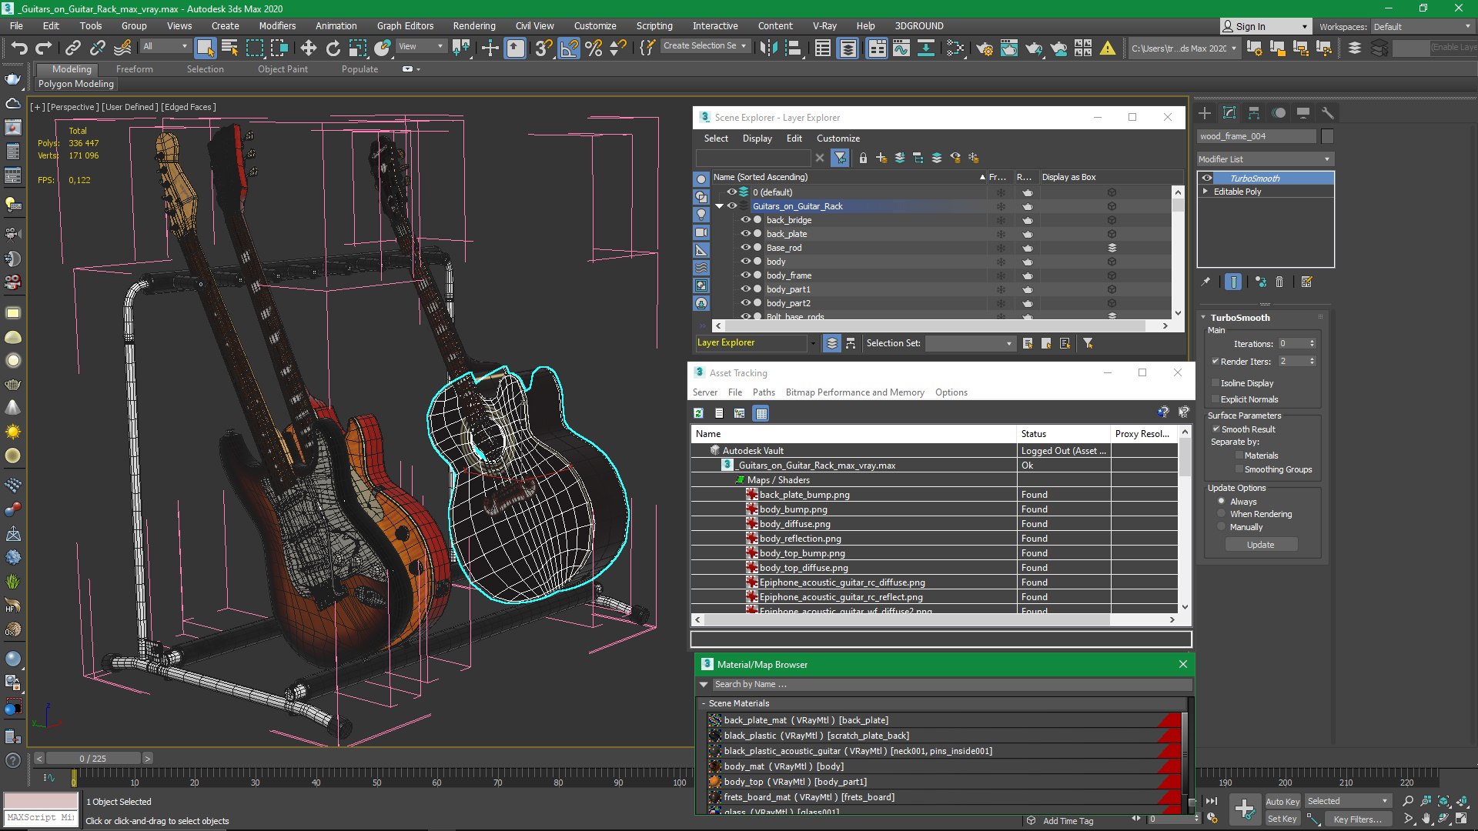Viewport: 1478px width, 831px height.
Task: Click Key Filters button
Action: (x=1357, y=819)
